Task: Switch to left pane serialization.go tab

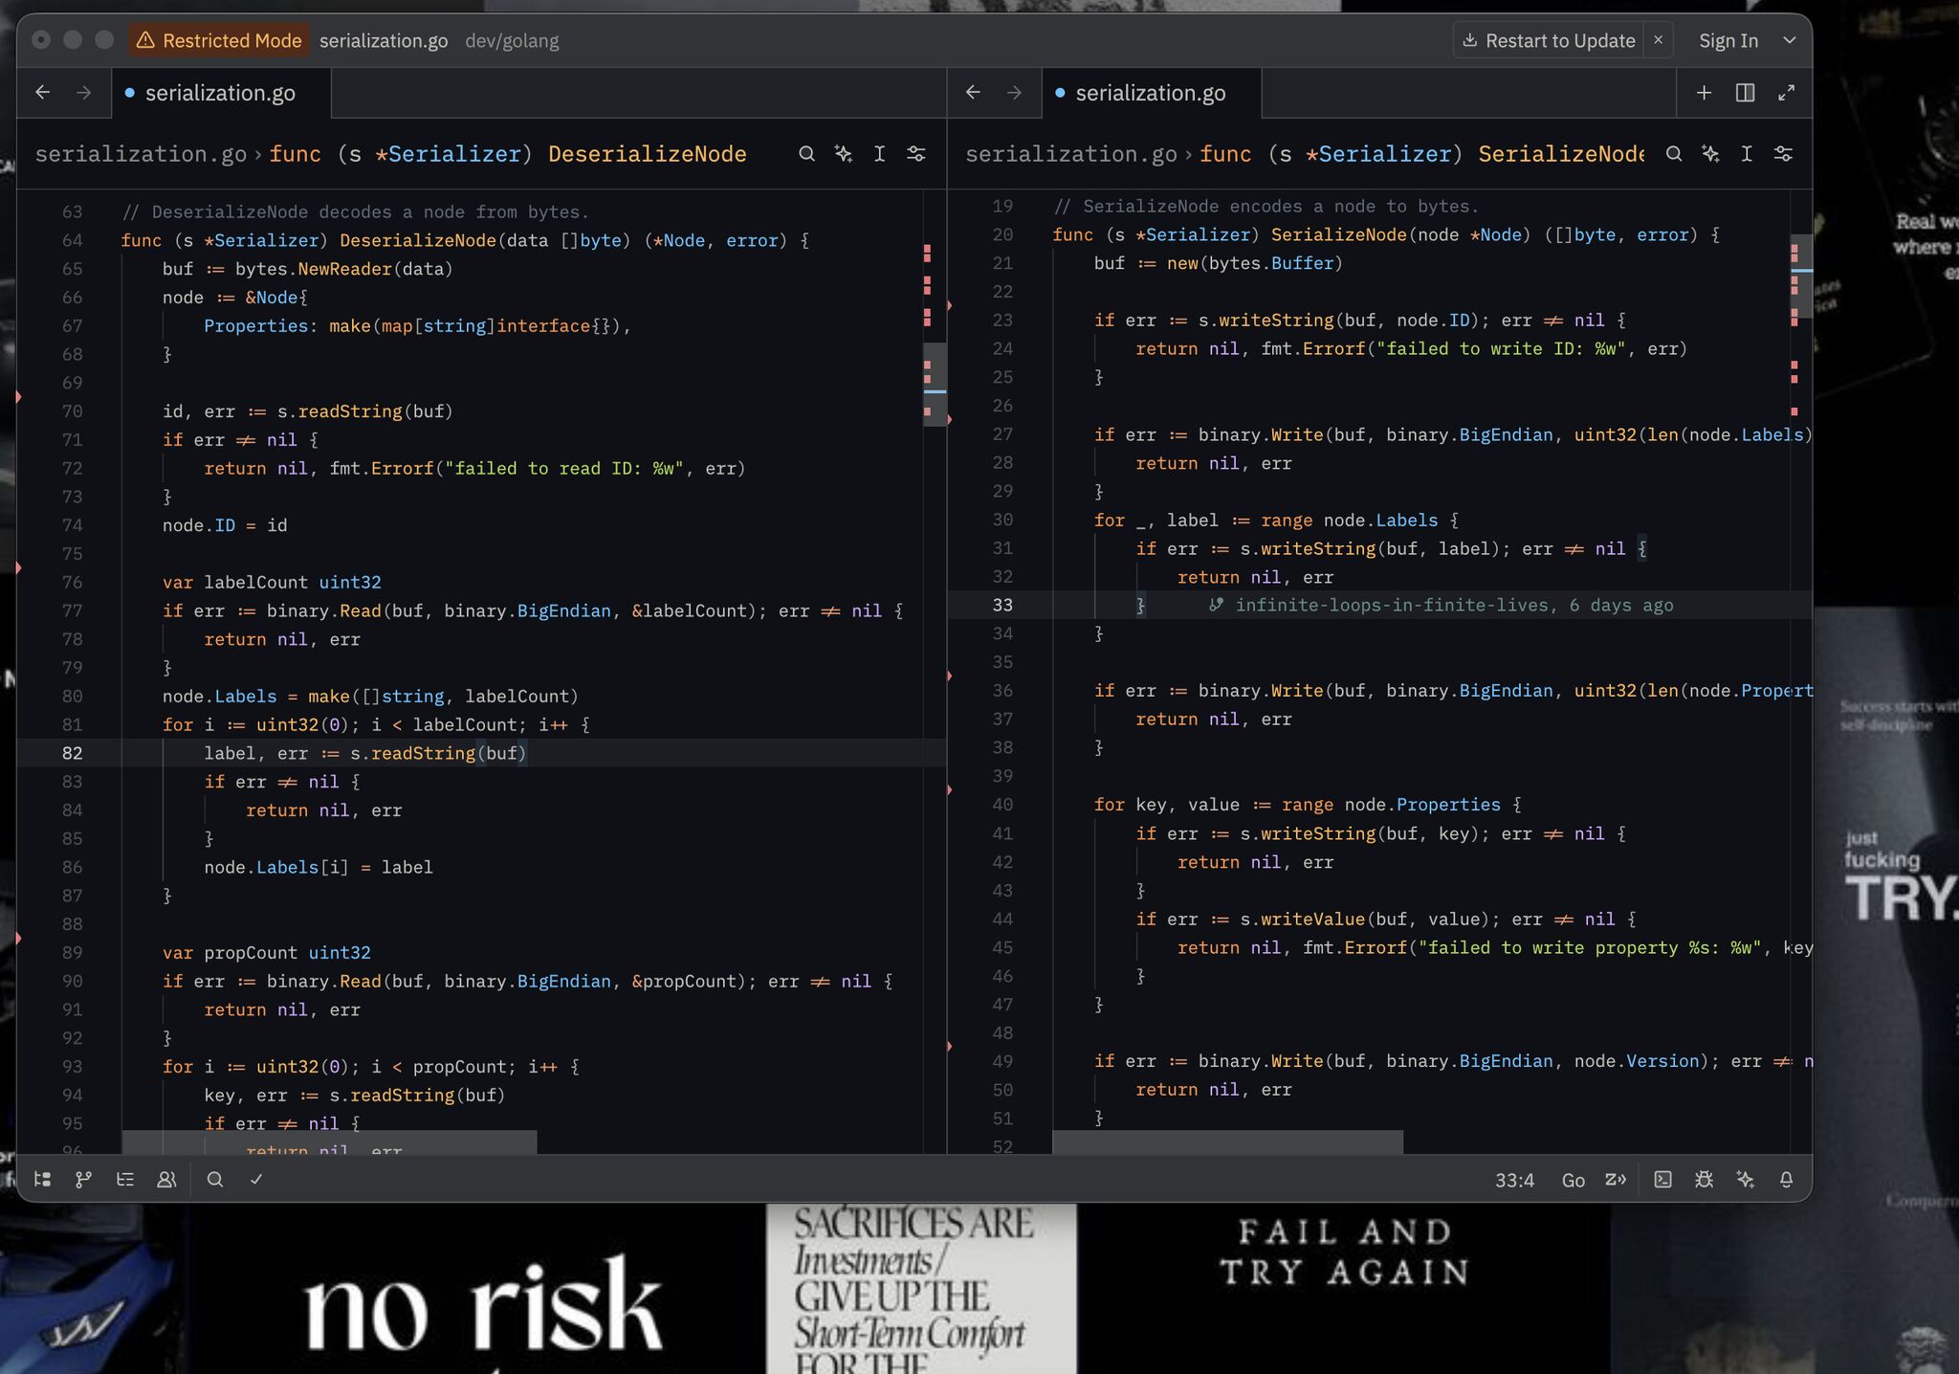Action: point(221,93)
